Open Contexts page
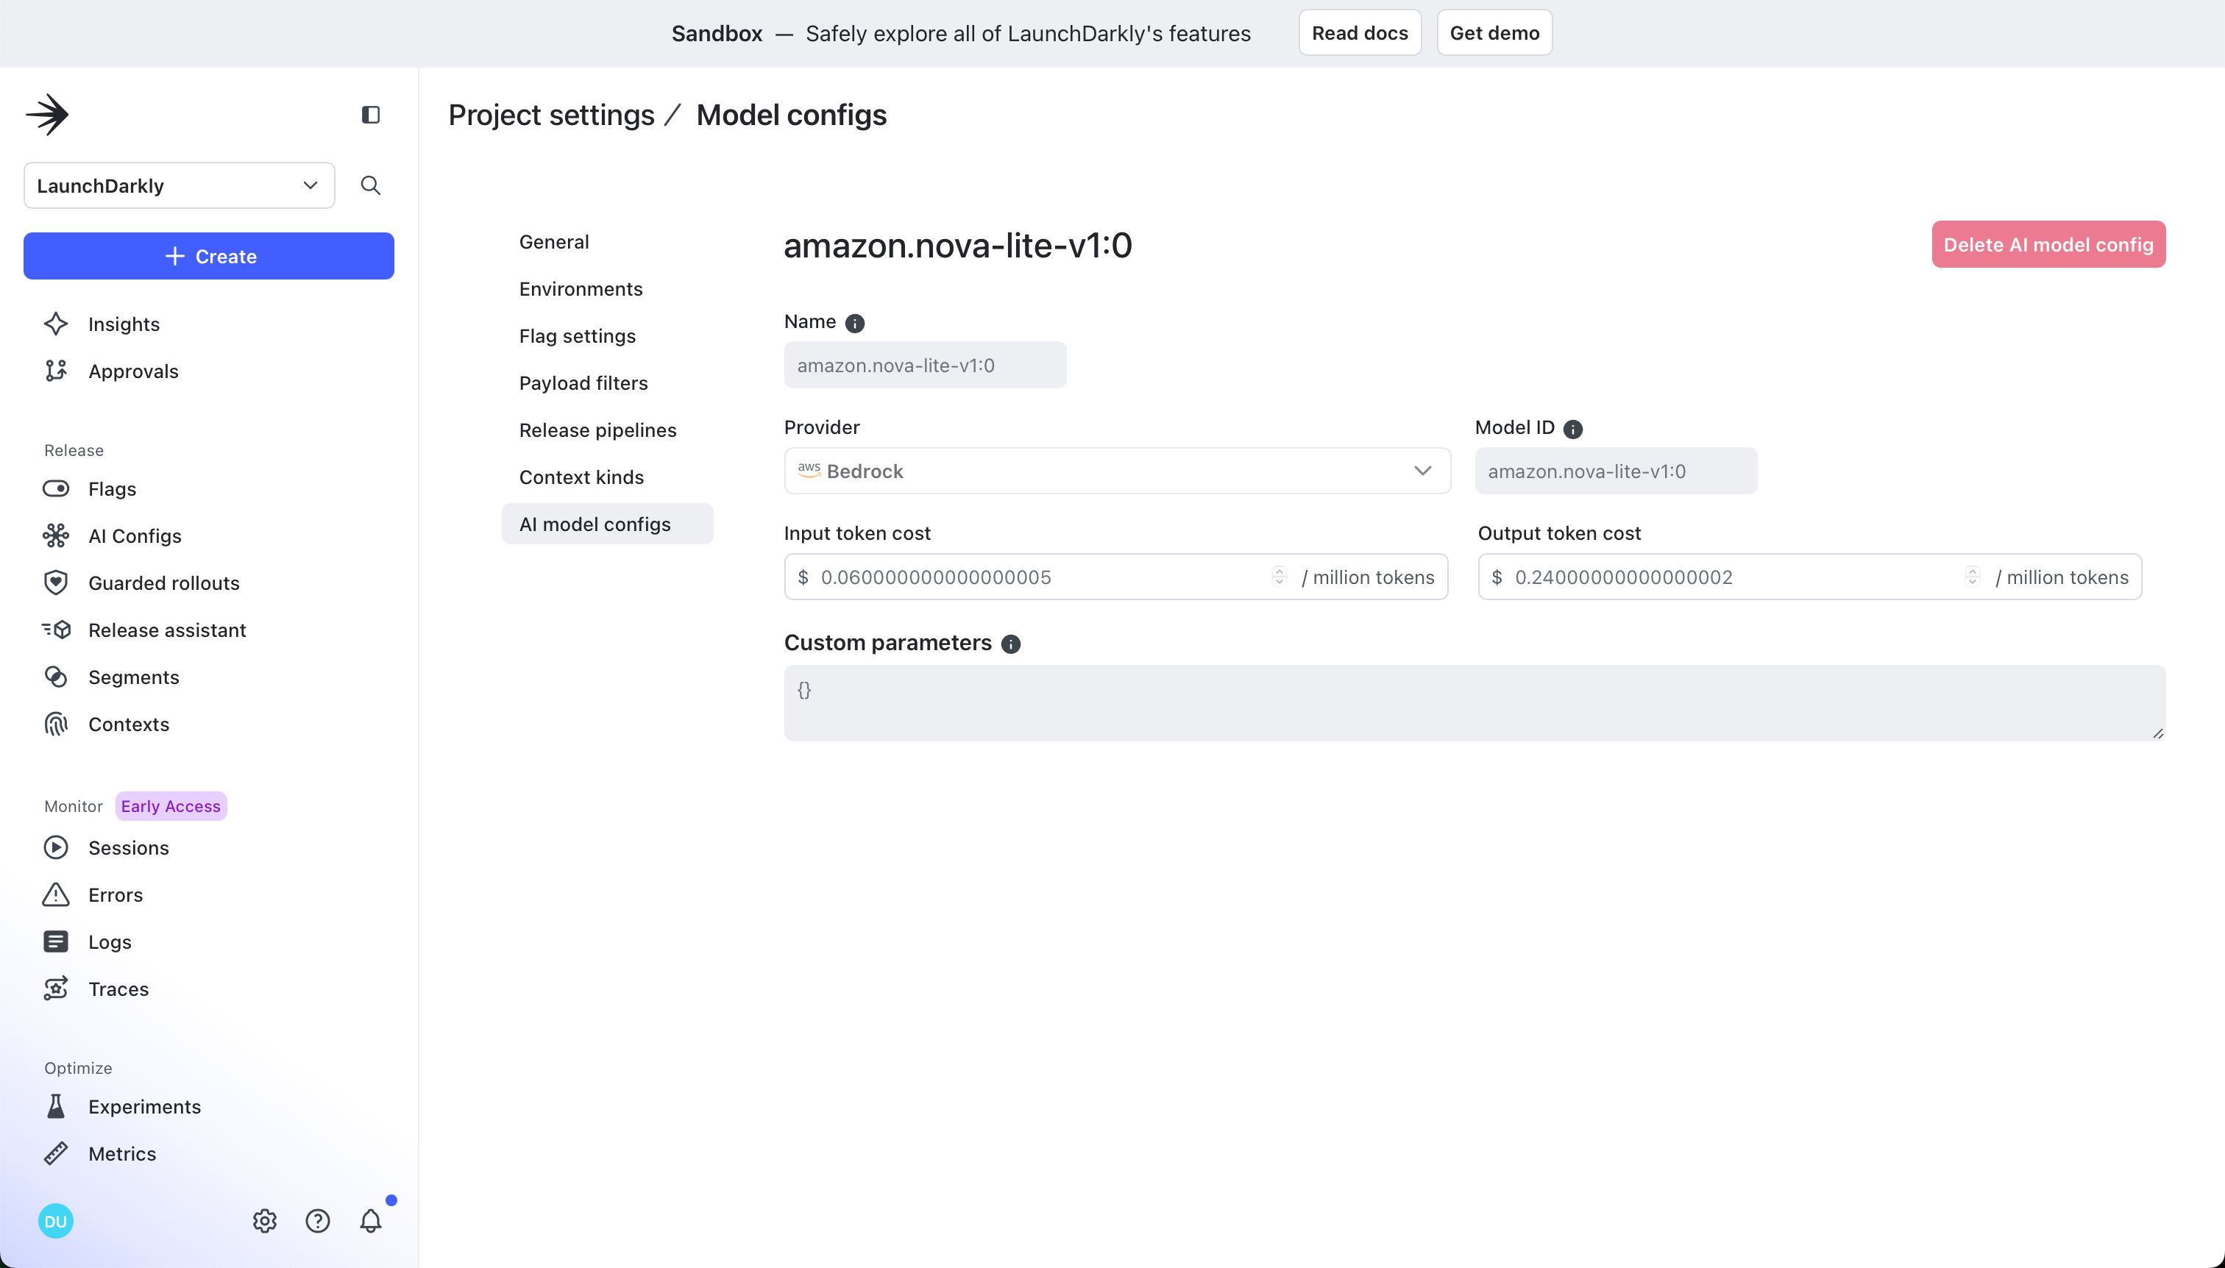 coord(128,724)
